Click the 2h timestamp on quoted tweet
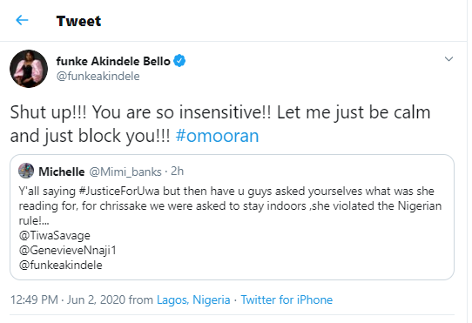Viewport: 472px width, 323px height. [178, 172]
